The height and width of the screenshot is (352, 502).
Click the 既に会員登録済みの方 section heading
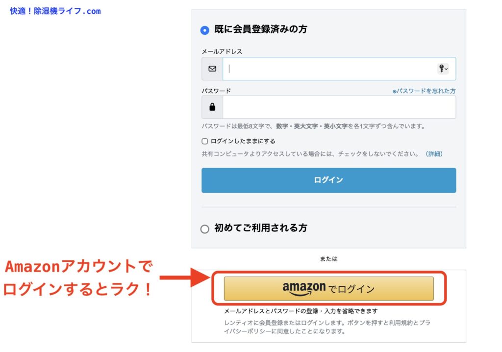point(261,29)
